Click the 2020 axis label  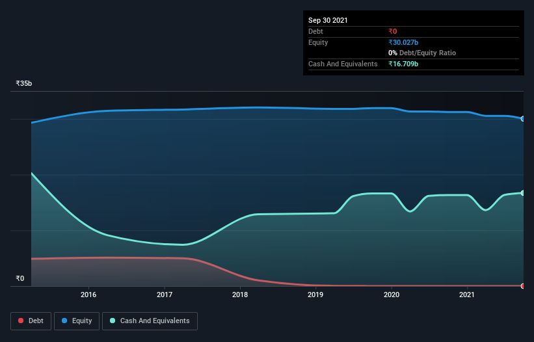coord(392,295)
